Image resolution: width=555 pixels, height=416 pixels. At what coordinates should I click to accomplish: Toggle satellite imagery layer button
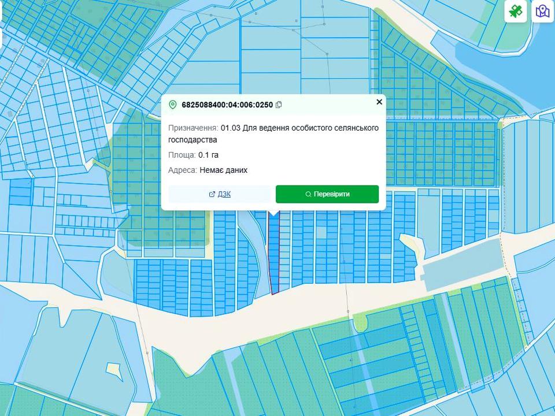pos(515,12)
